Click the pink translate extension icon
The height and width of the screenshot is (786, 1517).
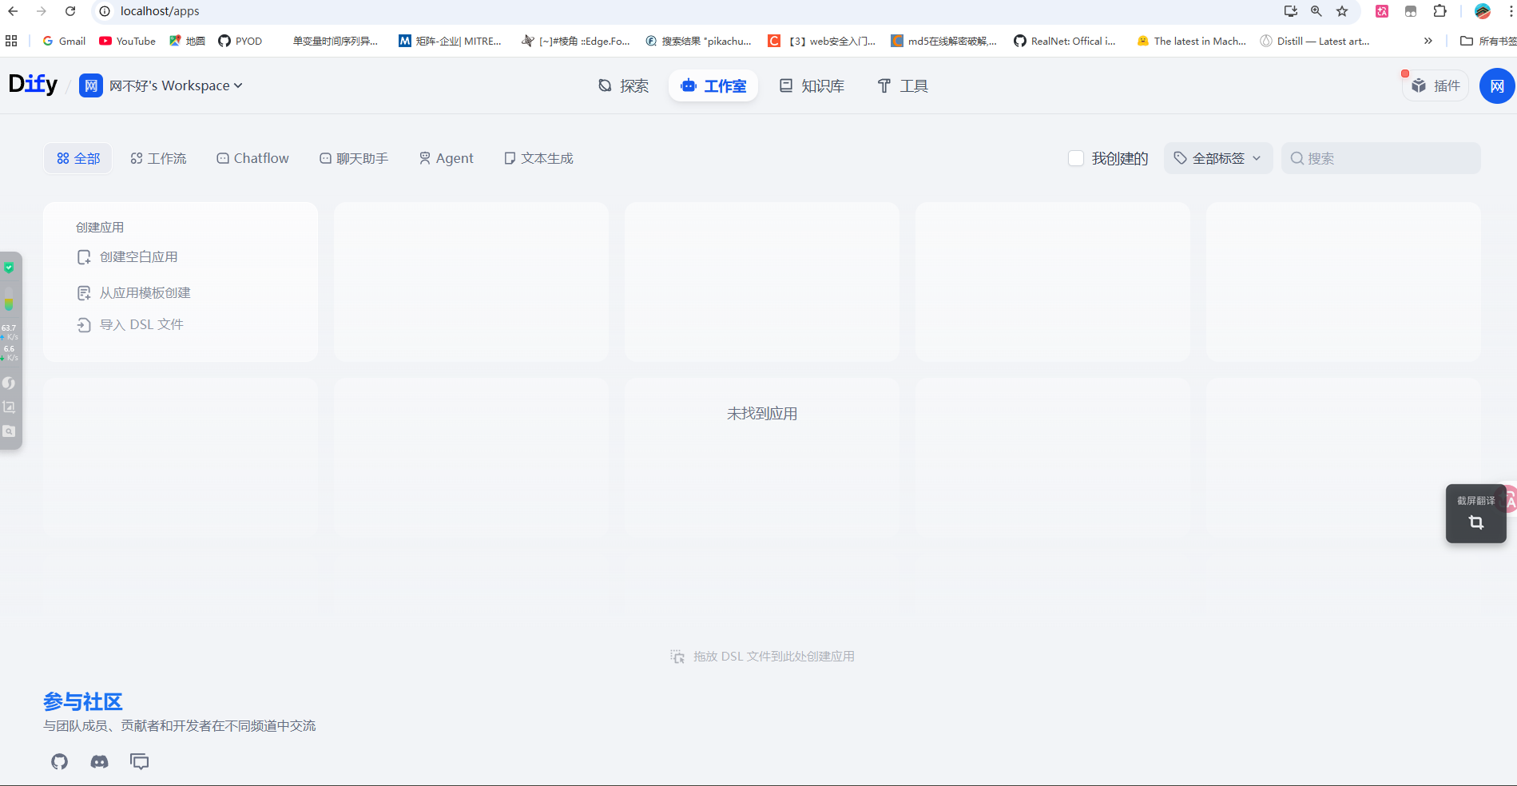pyautogui.click(x=1382, y=11)
